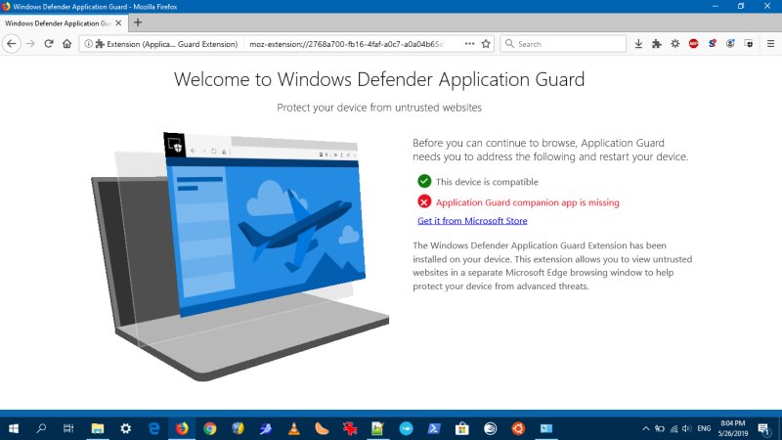Click the gear extension toolbar icon
The image size is (782, 440).
675,44
